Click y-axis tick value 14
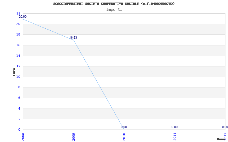The image size is (228, 142). [x=18, y=56]
